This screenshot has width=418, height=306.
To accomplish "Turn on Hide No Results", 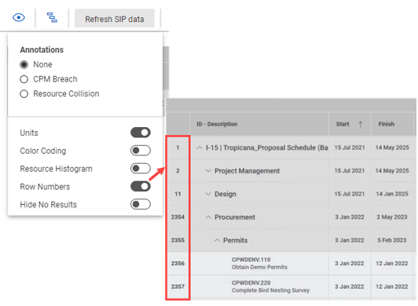I will [x=141, y=205].
